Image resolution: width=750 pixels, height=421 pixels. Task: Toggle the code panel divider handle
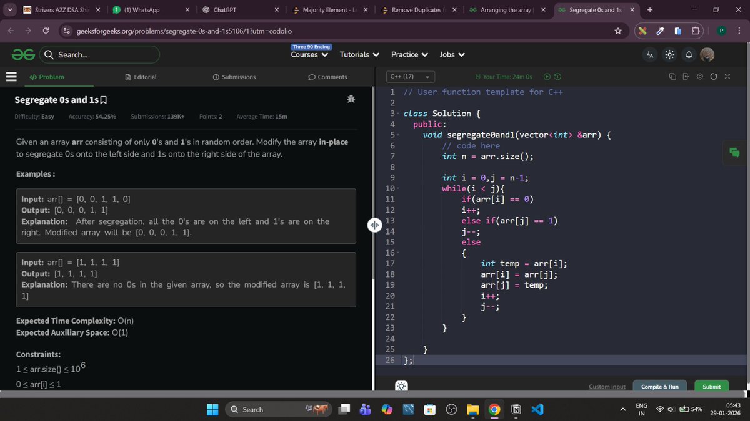374,225
